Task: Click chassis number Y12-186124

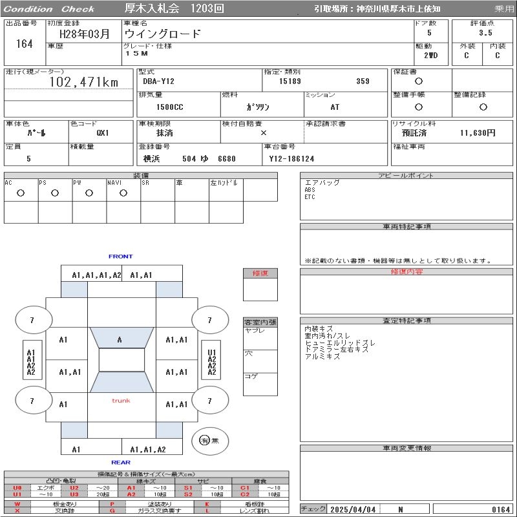Action: (292, 159)
